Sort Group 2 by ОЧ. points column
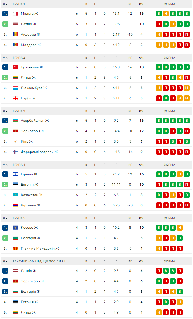The height and width of the screenshot is (319, 193). click(x=141, y=58)
